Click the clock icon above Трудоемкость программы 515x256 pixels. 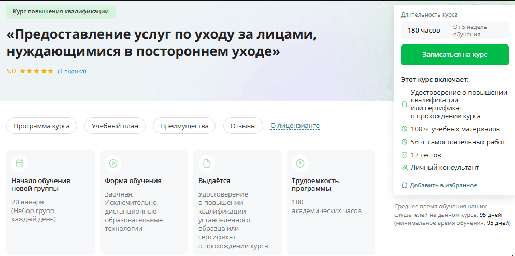click(300, 163)
